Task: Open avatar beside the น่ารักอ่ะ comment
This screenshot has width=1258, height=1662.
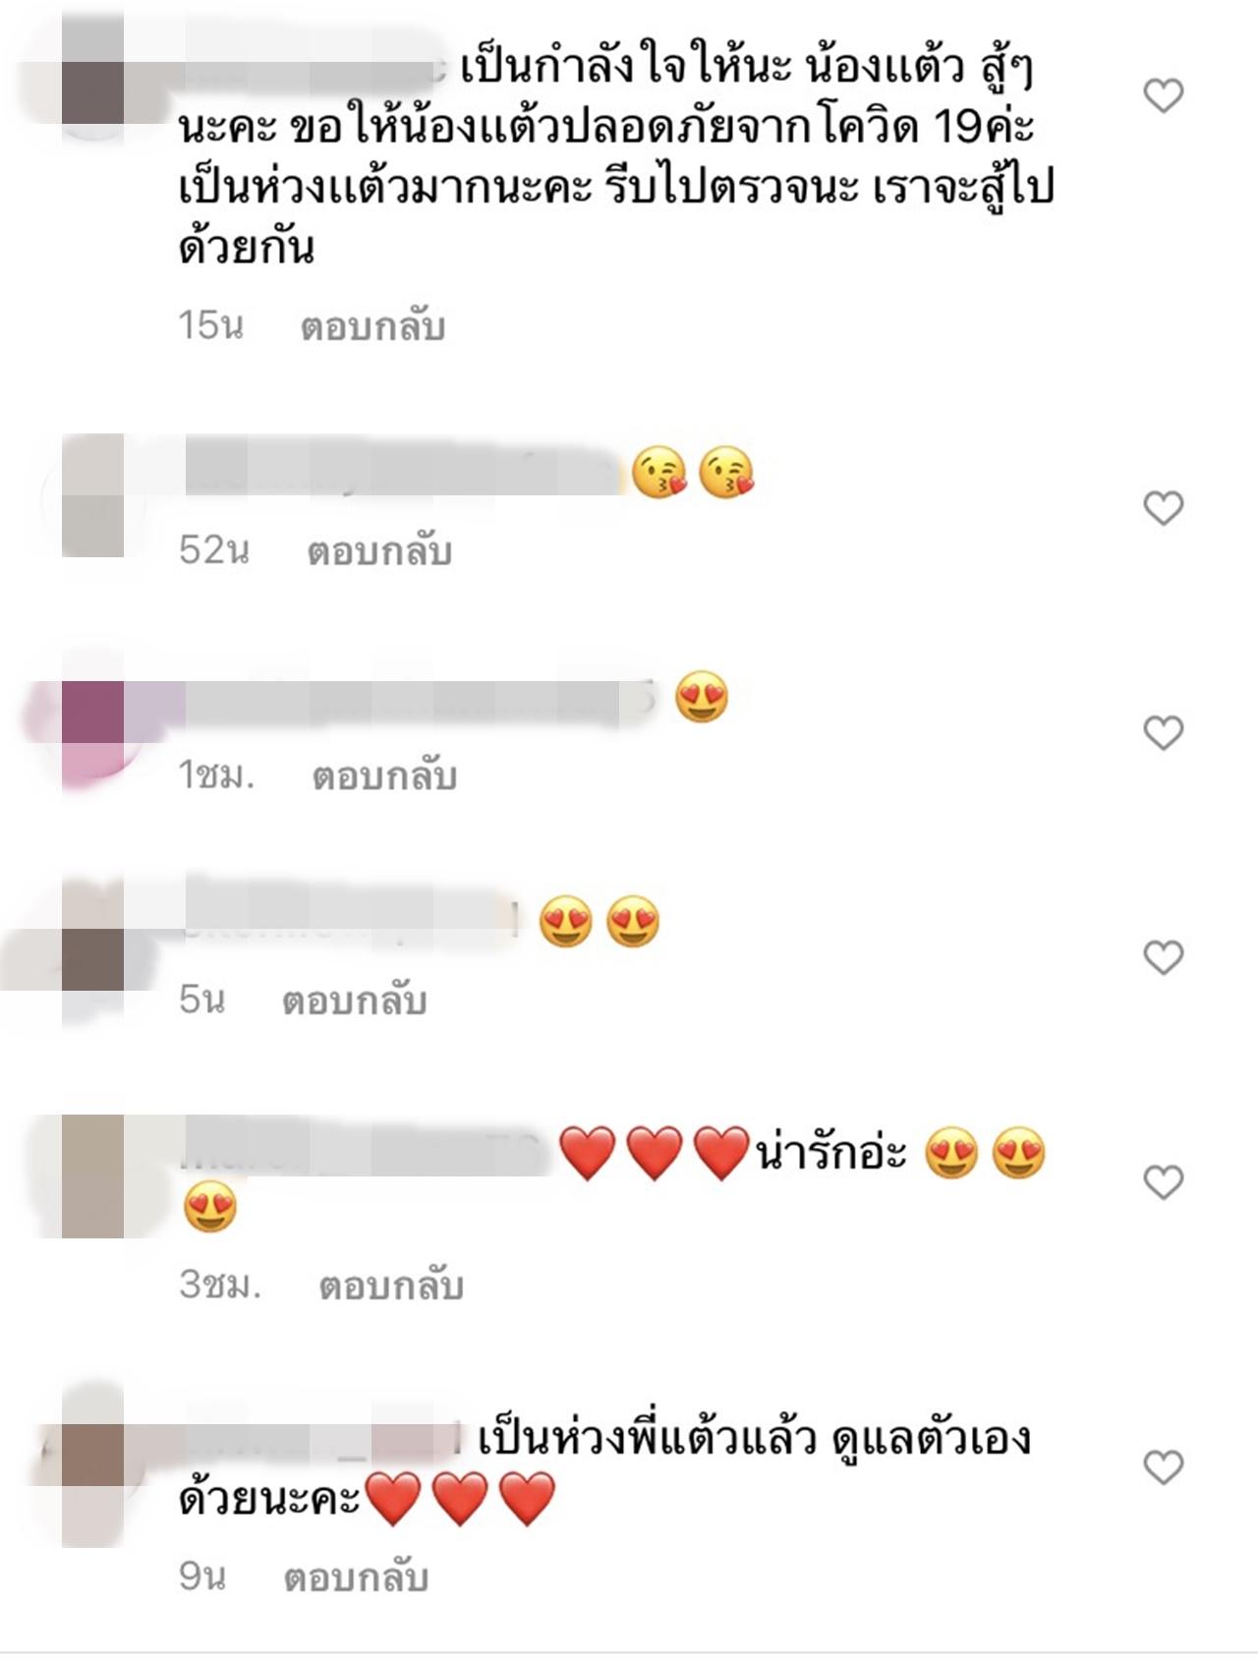Action: (92, 1176)
